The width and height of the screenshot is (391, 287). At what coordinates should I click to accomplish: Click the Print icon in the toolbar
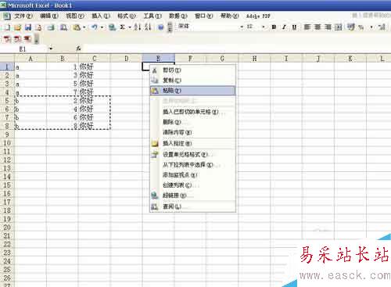51,27
